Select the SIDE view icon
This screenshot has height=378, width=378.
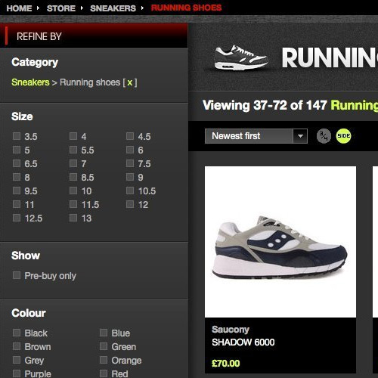click(343, 136)
